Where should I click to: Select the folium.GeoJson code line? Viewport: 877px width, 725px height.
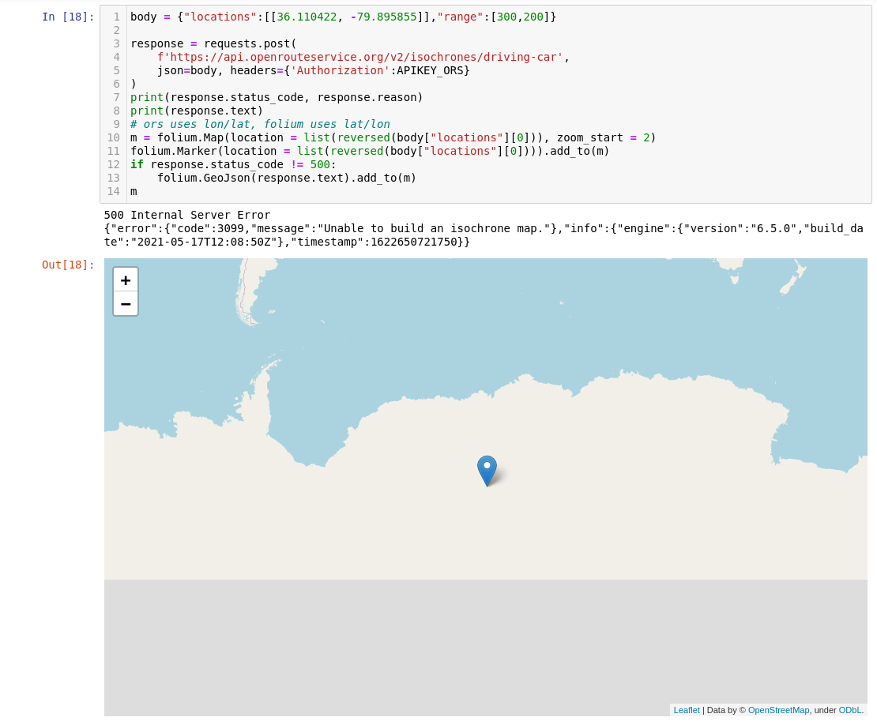[x=284, y=178]
